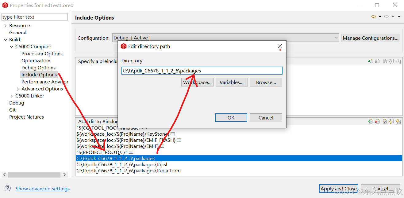The image size is (404, 198).
Task: Click into the Directory path input field
Action: (x=202, y=71)
